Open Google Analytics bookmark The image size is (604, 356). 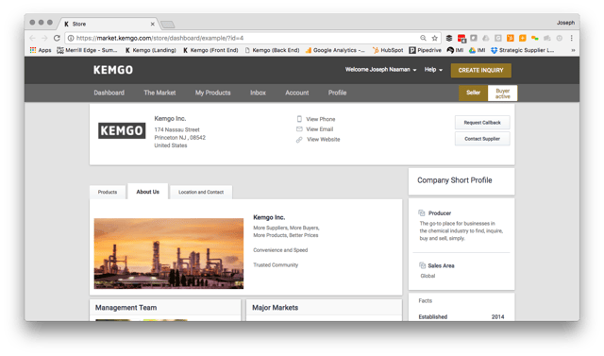[335, 50]
